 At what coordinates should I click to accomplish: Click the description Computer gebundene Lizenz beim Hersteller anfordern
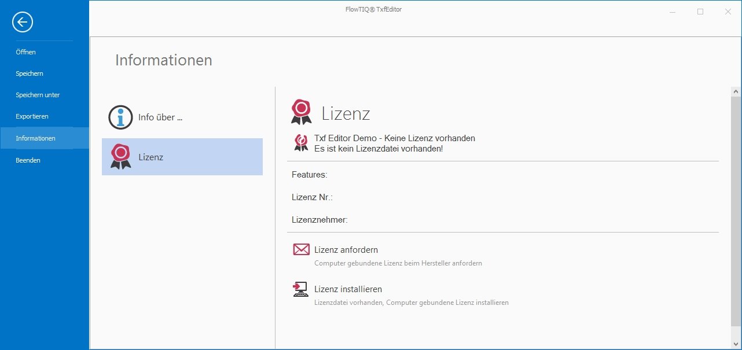(x=398, y=263)
